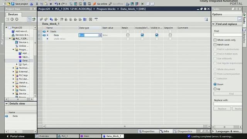Expand the Languages & resources section

coord(213,131)
